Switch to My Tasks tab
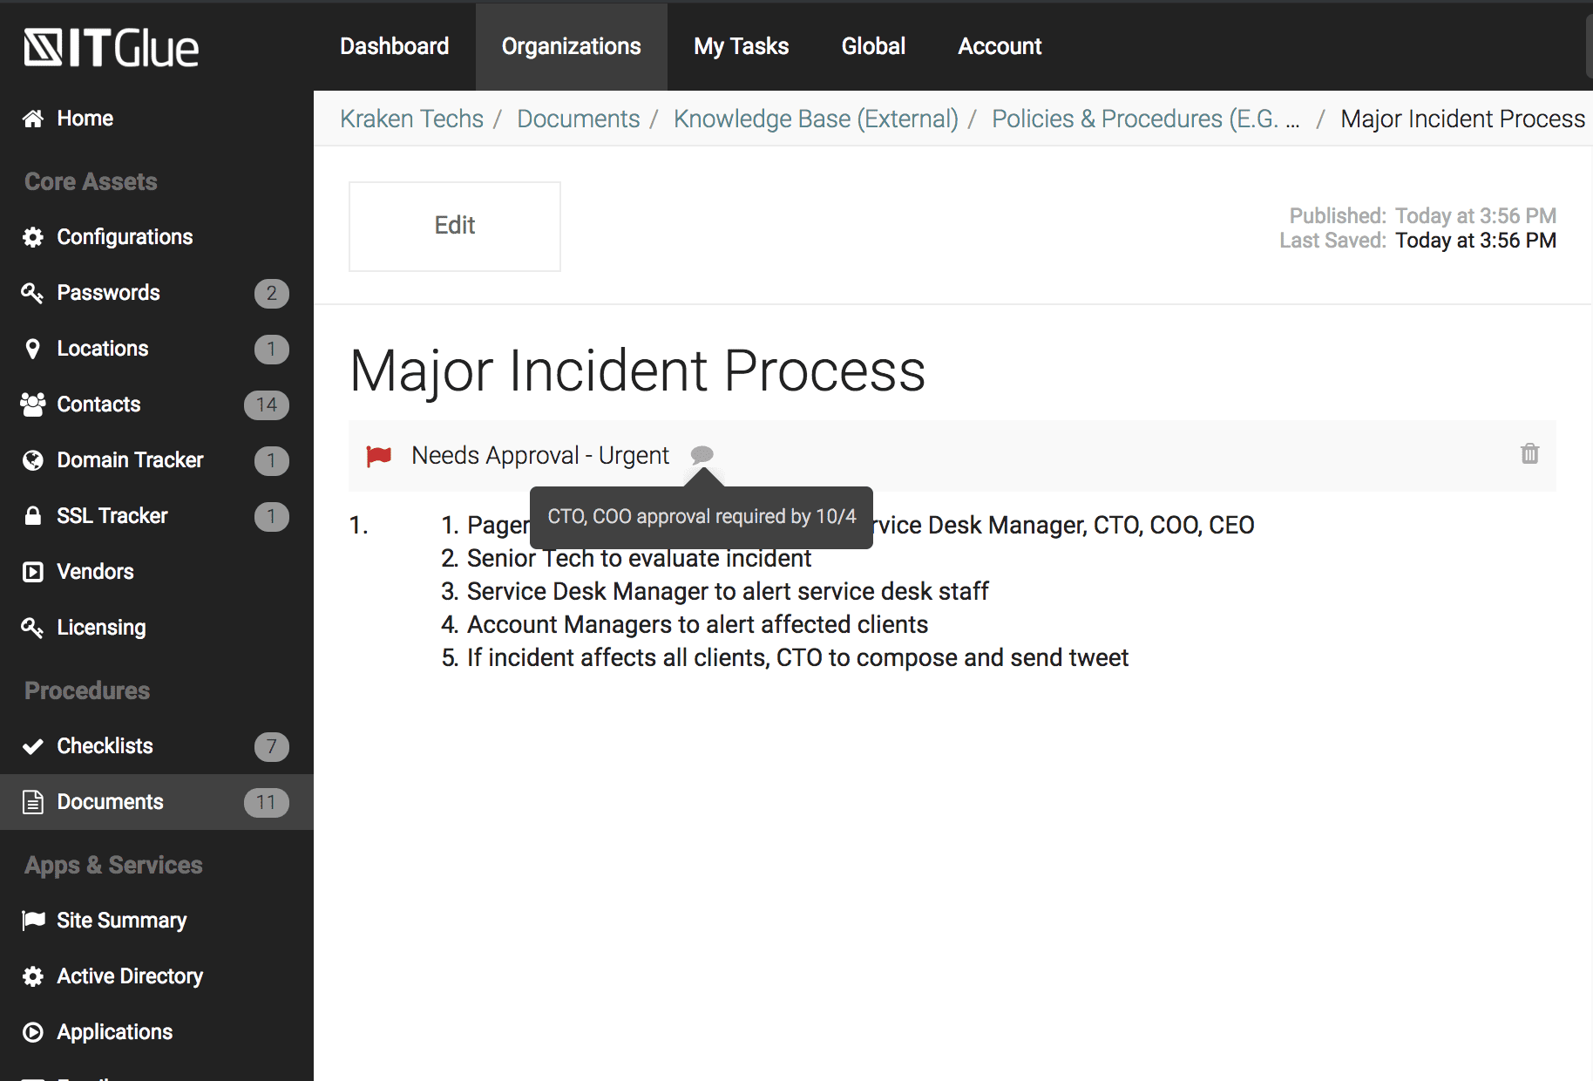The height and width of the screenshot is (1081, 1593). (x=741, y=46)
